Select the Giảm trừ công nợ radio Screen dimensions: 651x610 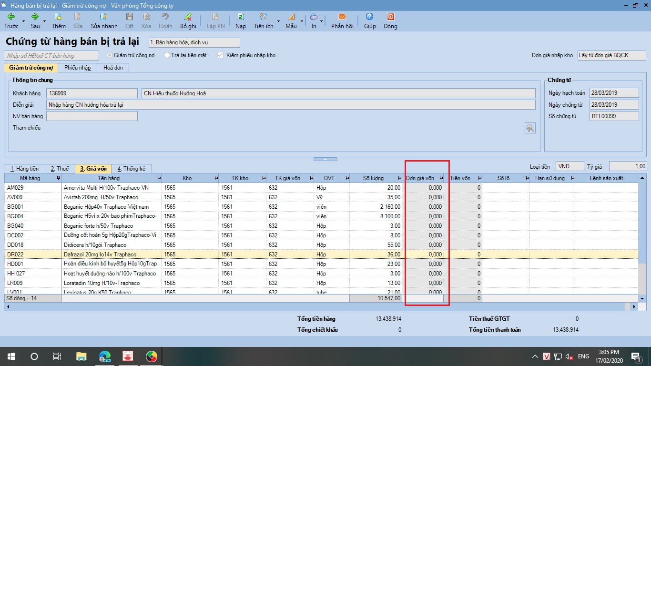click(x=110, y=55)
